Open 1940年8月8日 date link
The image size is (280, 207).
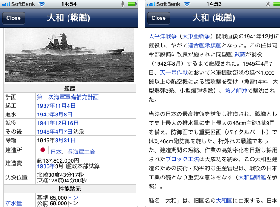tap(55, 114)
